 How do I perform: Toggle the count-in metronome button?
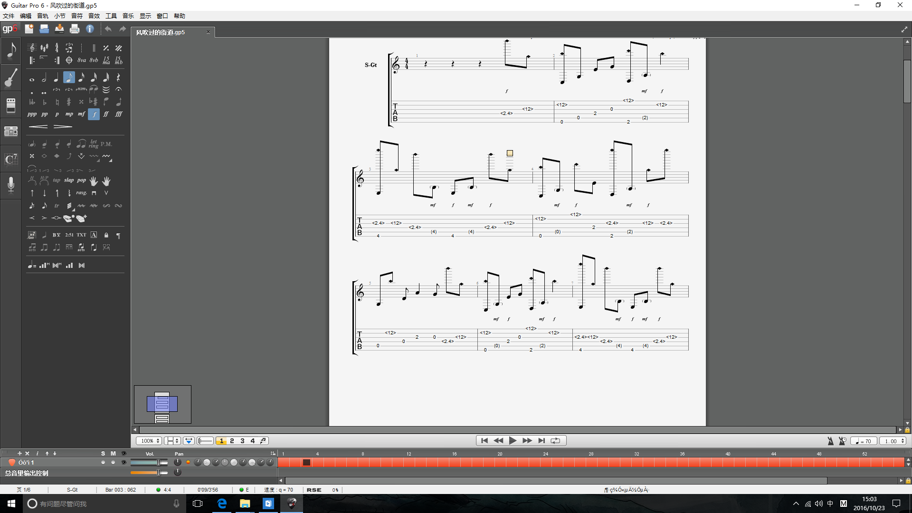(842, 441)
